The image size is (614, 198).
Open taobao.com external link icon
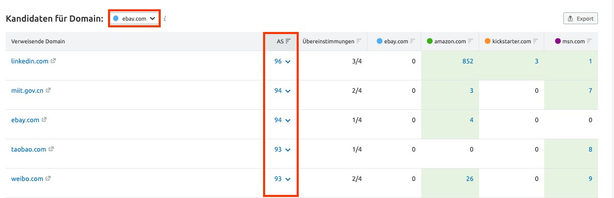51,149
